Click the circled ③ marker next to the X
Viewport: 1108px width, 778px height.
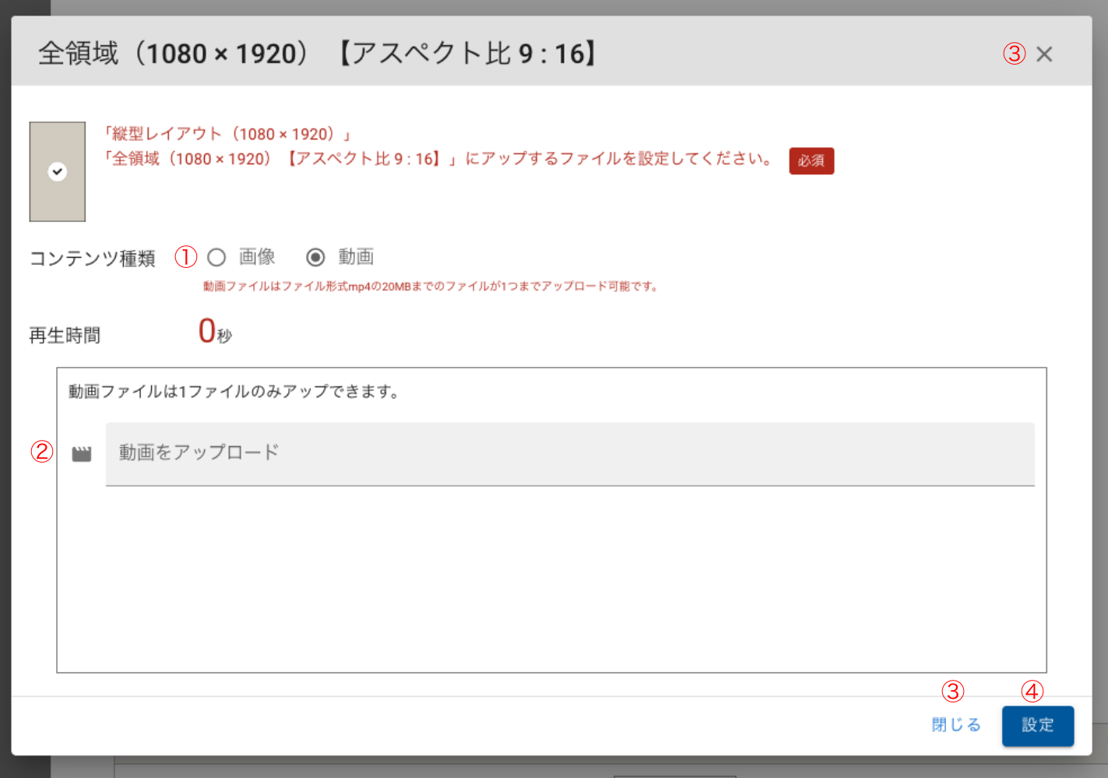[x=1014, y=54]
